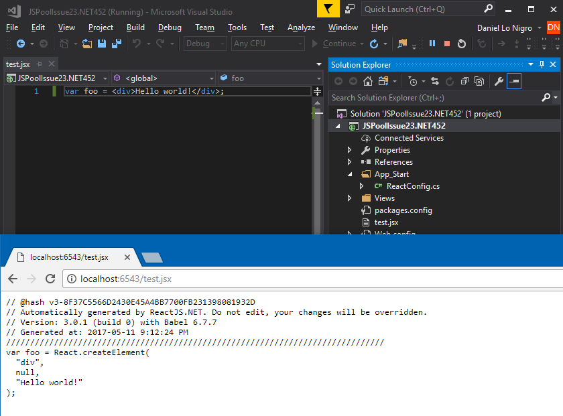Click the Solution Explorer Home icon
This screenshot has height=416, width=563.
click(368, 82)
